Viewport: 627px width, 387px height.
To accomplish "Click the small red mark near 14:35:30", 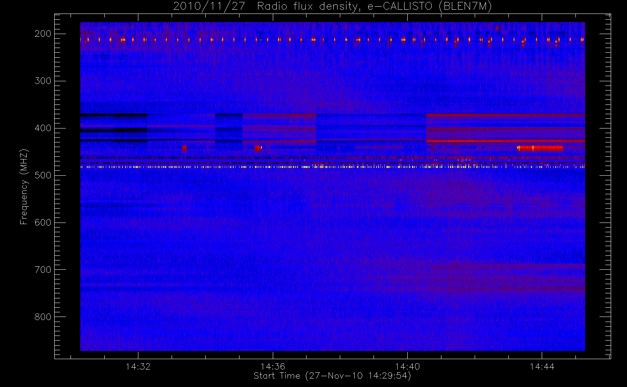I will 258,148.
